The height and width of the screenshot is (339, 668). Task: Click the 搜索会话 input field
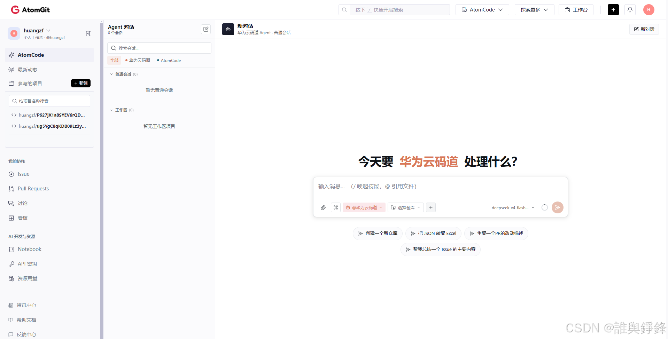[159, 48]
